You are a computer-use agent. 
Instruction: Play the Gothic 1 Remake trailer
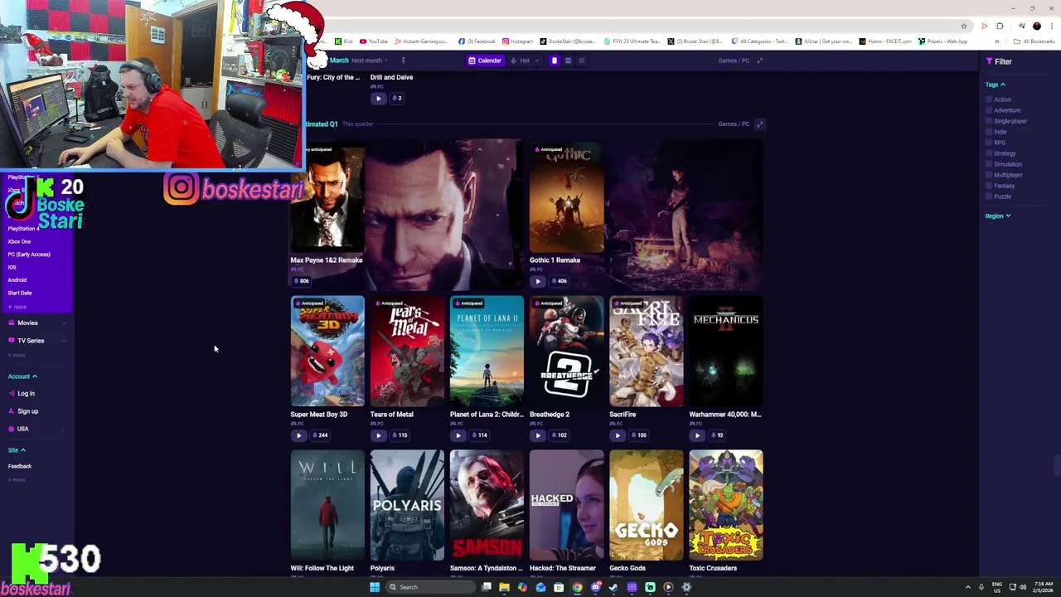[x=538, y=281]
